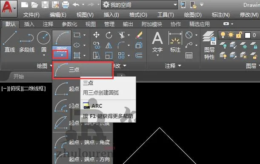Save the drawing with the floppy disk icon
Image resolution: width=260 pixels, height=164 pixels.
coord(45,5)
